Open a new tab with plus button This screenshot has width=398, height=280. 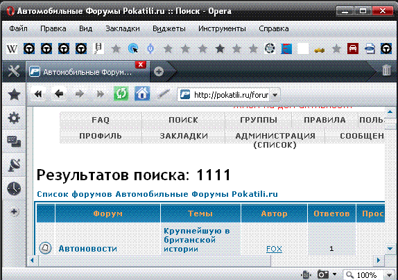pos(159,72)
